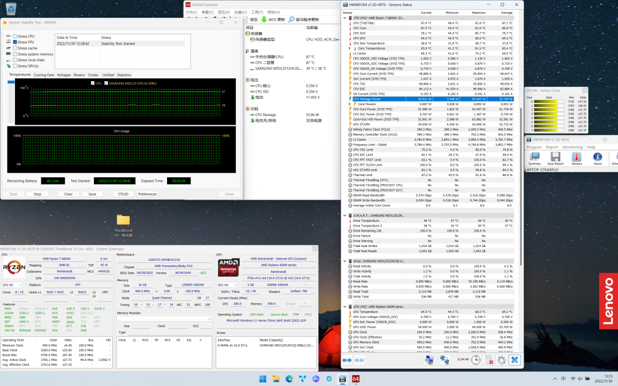618x386 pixels.
Task: Click the expand columns blue arrows icon
Action: tap(347, 360)
